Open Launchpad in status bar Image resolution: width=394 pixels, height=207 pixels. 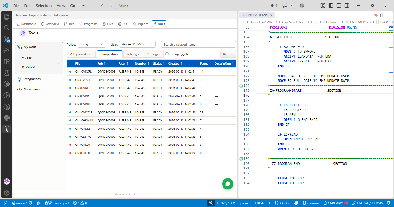[x=57, y=203]
